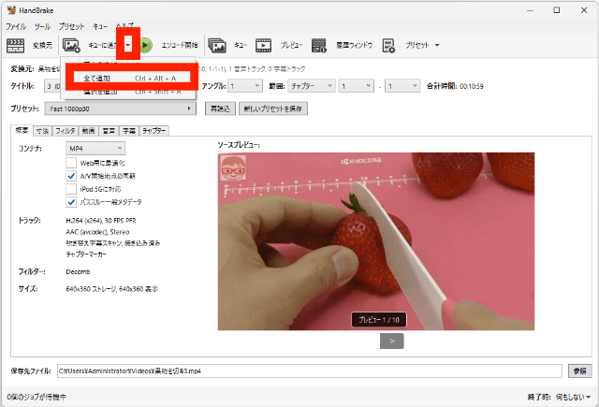The height and width of the screenshot is (407, 599).
Task: Choose 全て追加 from the dropdown menu
Action: tap(130, 79)
